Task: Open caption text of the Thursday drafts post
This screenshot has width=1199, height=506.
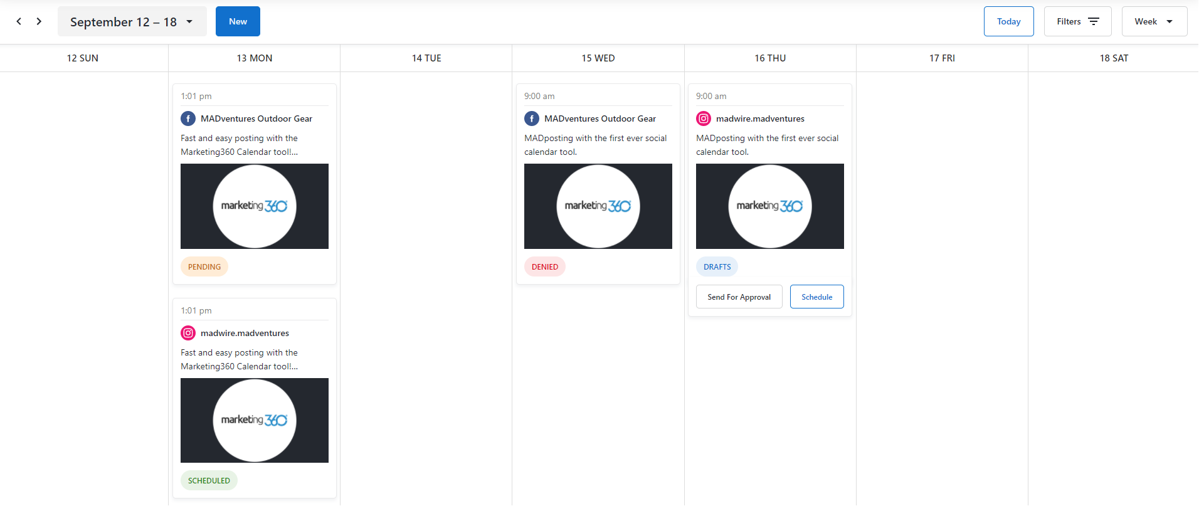Action: point(768,145)
